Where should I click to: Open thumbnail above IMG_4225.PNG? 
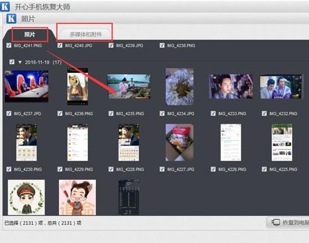(x=282, y=143)
